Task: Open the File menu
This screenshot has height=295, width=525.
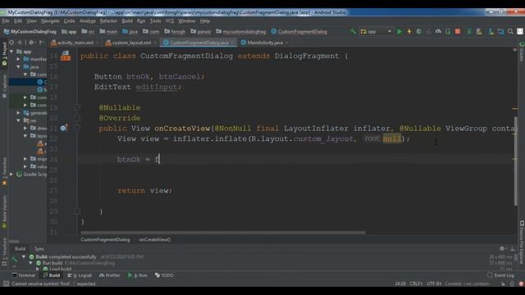Action: 6,20
